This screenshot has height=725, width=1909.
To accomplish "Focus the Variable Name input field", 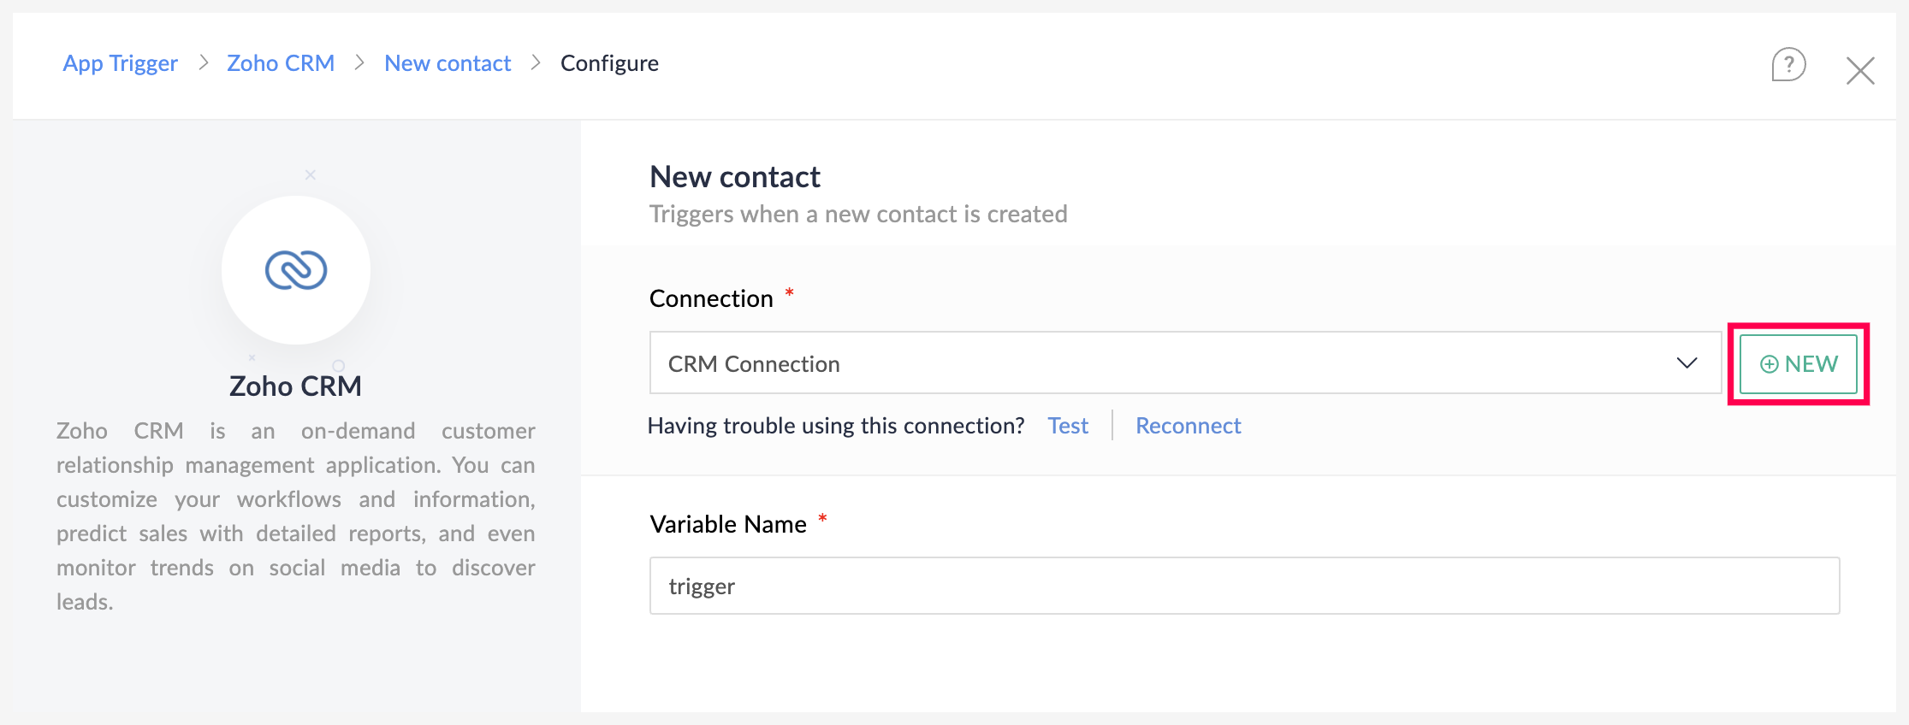I will click(1244, 586).
